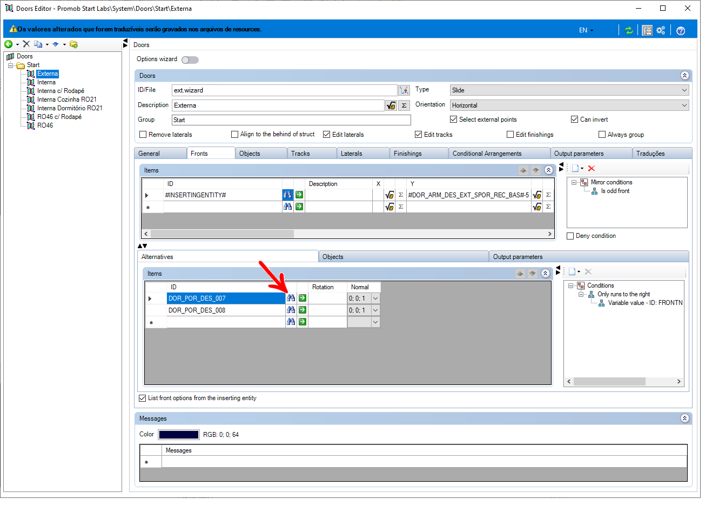Click binoculars icon in DOR_POR_DES_007 row
Screen dimensions: 712x505
point(291,298)
